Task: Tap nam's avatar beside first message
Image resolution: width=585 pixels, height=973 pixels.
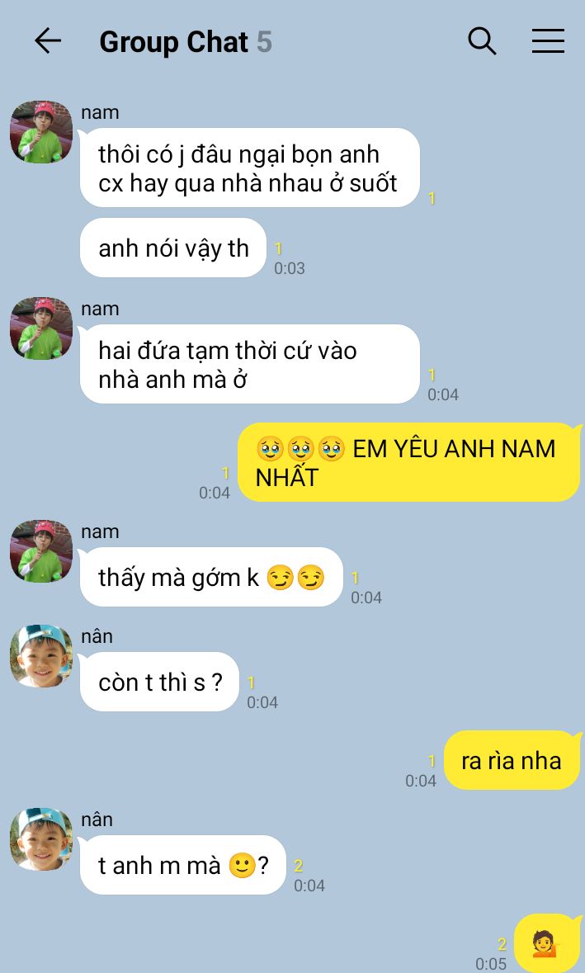Action: [x=41, y=132]
